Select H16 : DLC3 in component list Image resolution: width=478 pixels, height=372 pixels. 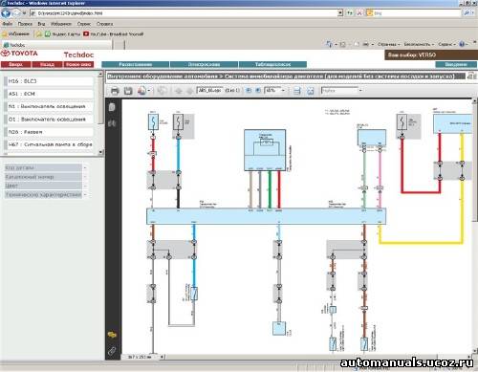[x=49, y=81]
